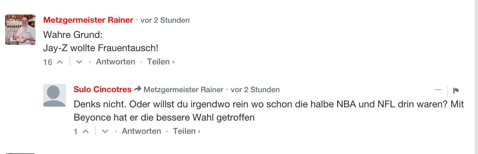Screen dimensions: 478x154
Task: Open Sulo Cincotres' default gray avatar
Action: [x=54, y=95]
